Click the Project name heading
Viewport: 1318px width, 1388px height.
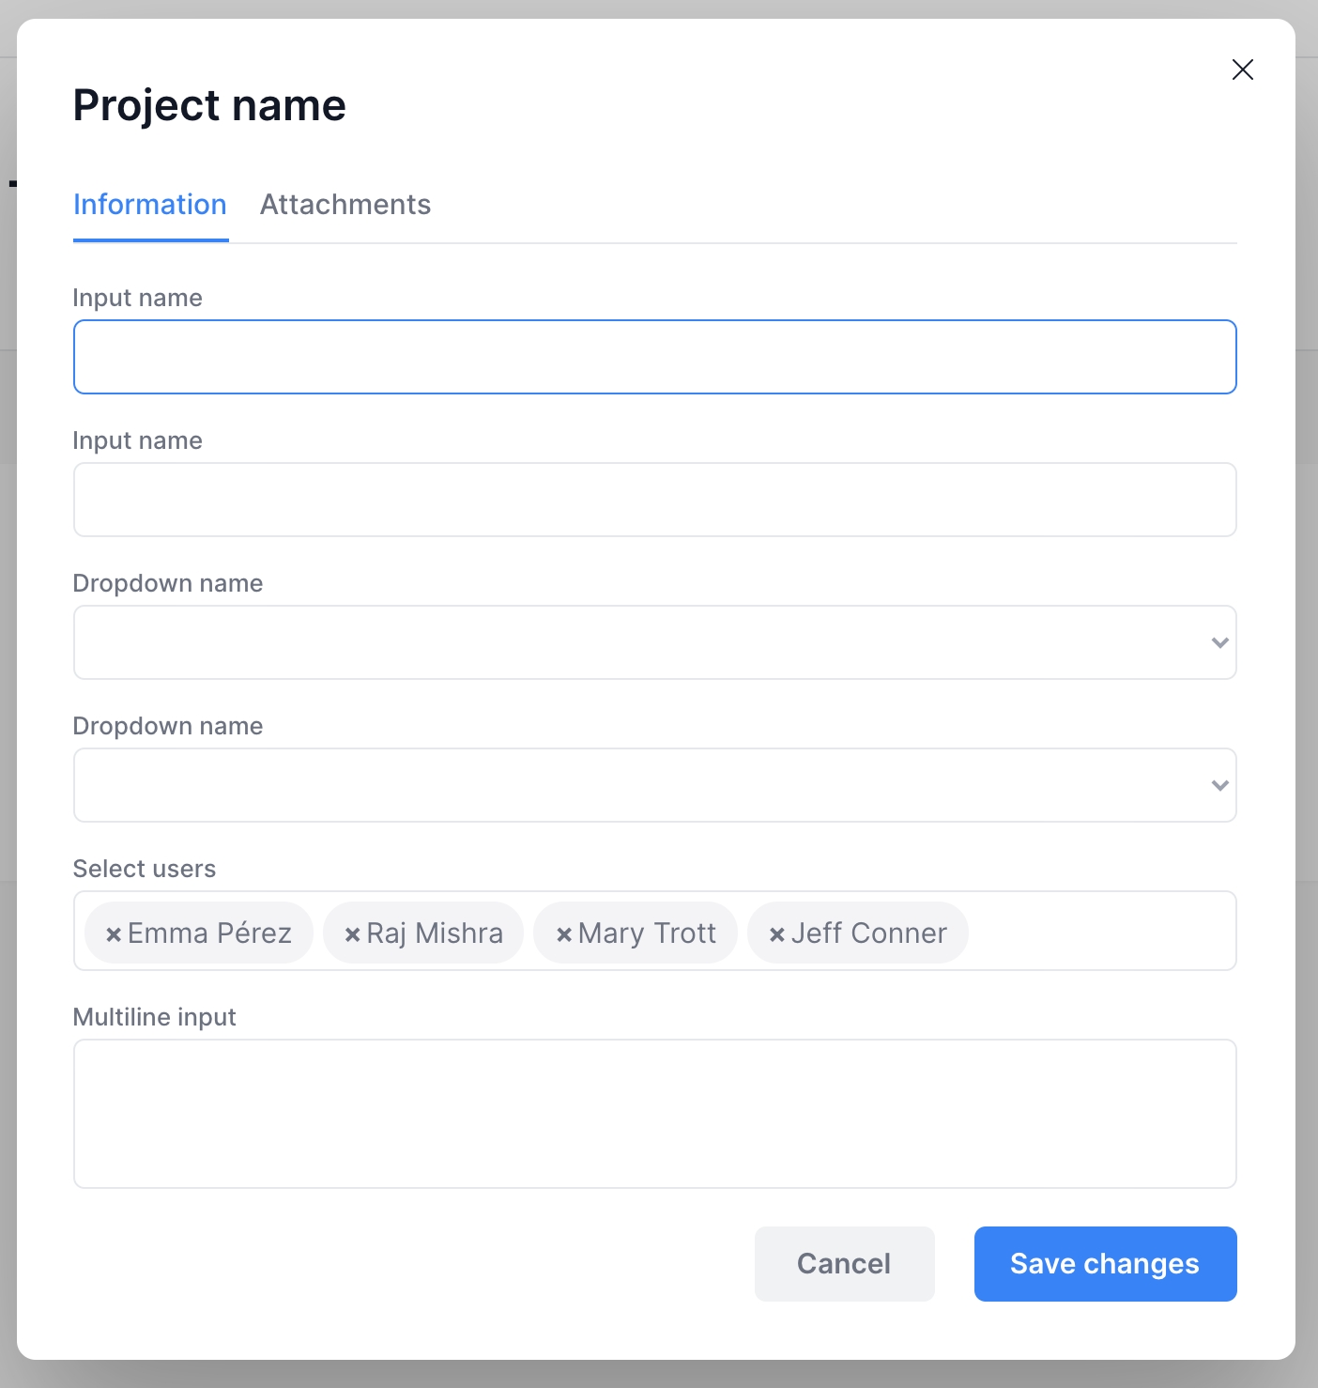click(209, 105)
